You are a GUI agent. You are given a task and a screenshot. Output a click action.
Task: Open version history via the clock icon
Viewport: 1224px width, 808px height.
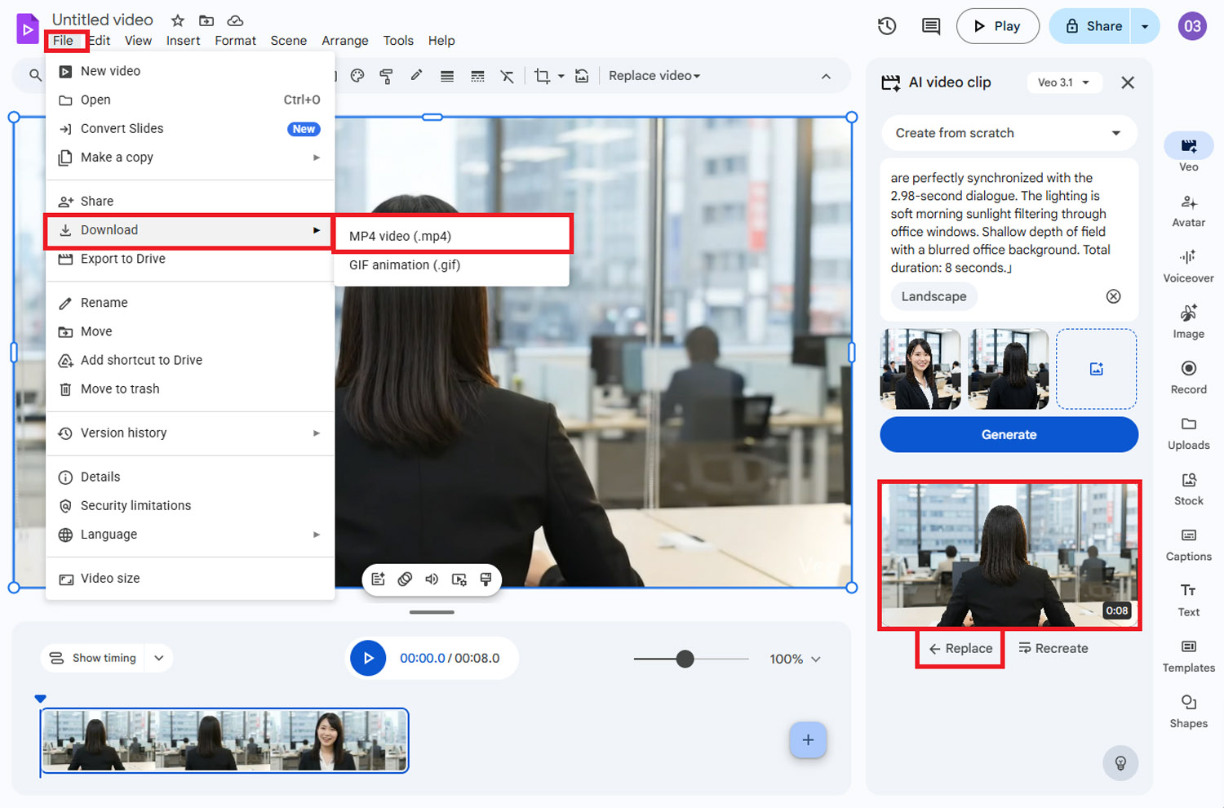[x=887, y=25]
